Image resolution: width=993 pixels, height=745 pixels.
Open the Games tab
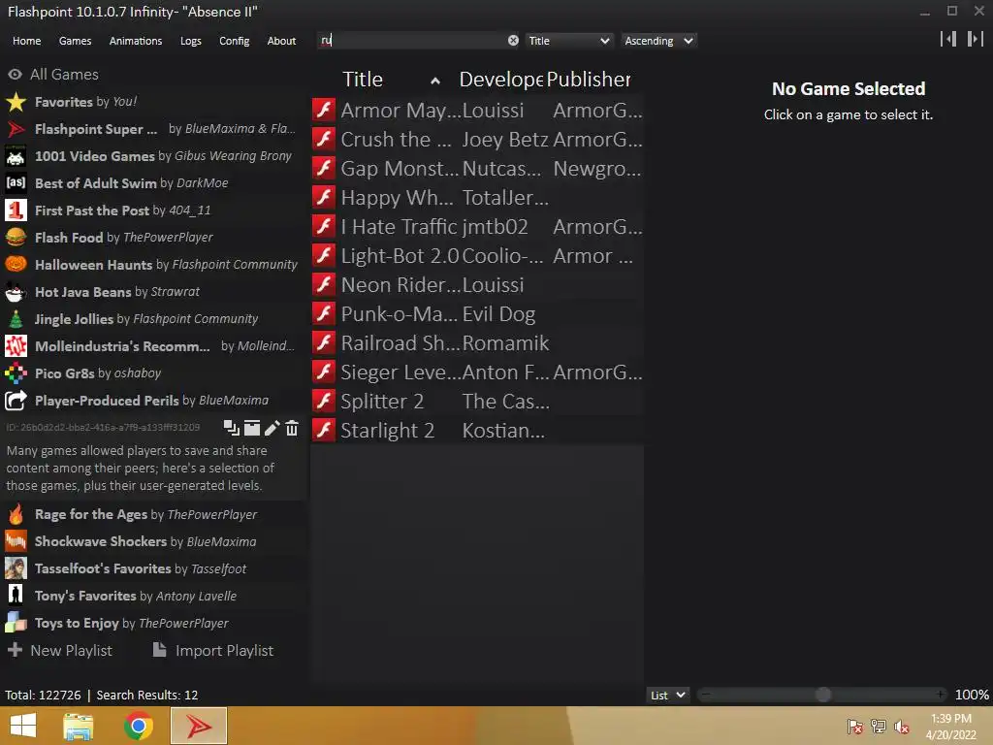point(75,41)
